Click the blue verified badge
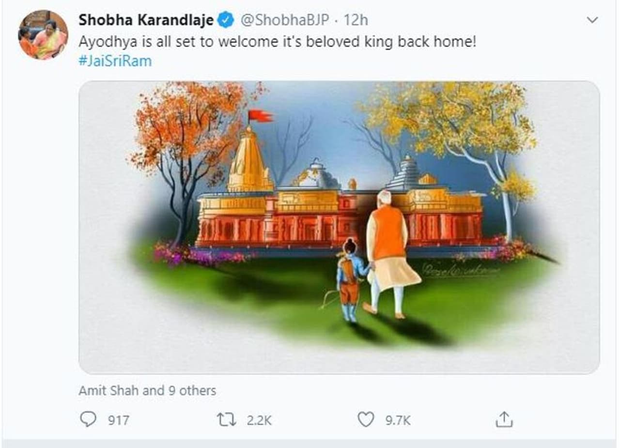The height and width of the screenshot is (448, 620). click(225, 20)
